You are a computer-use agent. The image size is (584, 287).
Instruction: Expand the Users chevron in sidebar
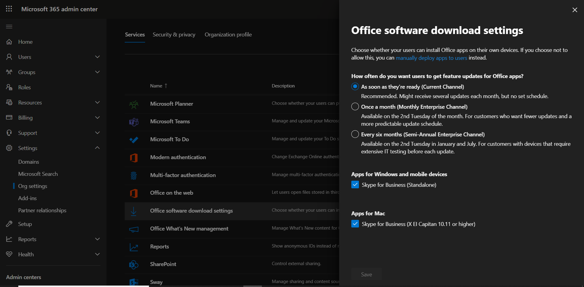(x=97, y=57)
